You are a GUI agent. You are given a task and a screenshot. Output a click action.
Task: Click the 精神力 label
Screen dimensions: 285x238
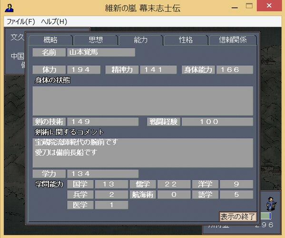[122, 70]
